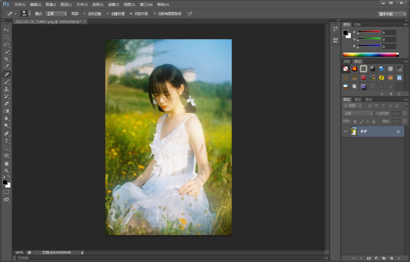
Task: Add layer mask at Layers panel bottom
Action: tap(368, 258)
